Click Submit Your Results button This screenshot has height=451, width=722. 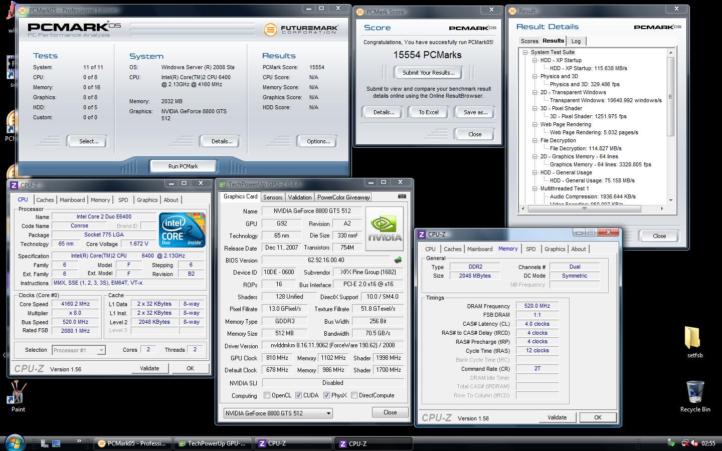click(429, 73)
